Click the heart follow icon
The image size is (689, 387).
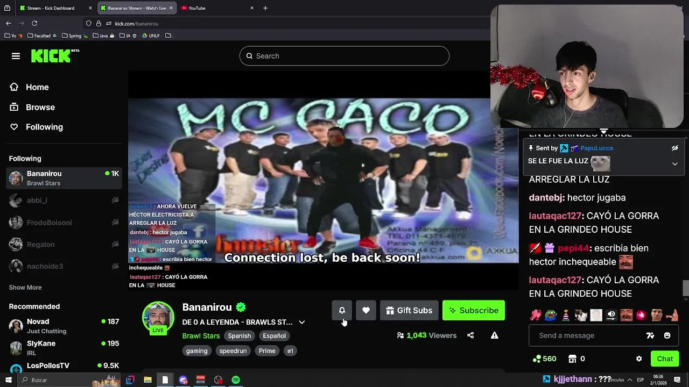(366, 310)
